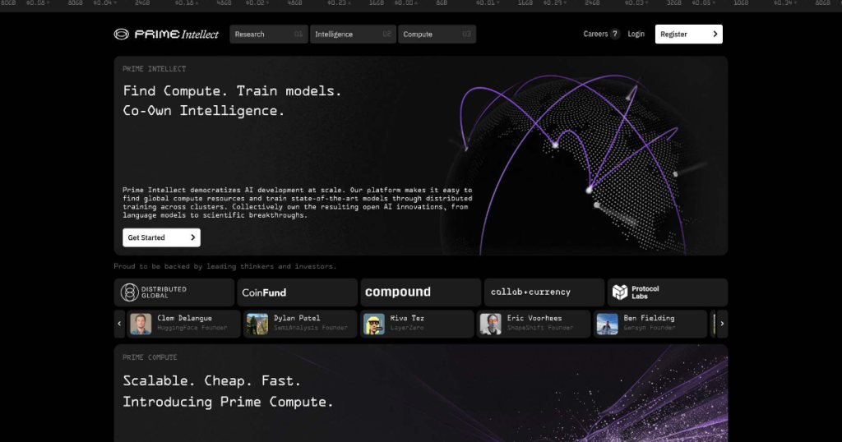Select the Dylan Patel name text

click(x=296, y=318)
